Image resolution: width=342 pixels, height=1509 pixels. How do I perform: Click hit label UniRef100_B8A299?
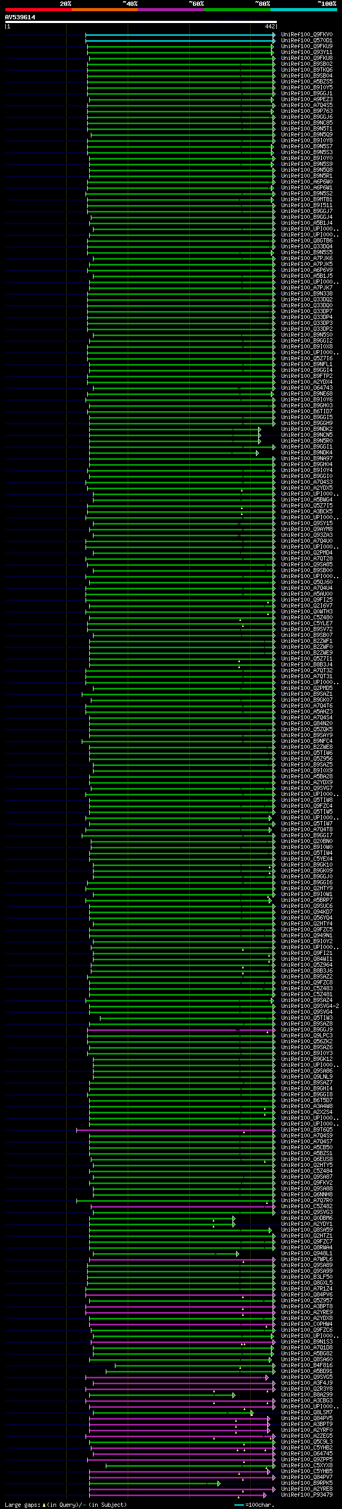[307, 1395]
